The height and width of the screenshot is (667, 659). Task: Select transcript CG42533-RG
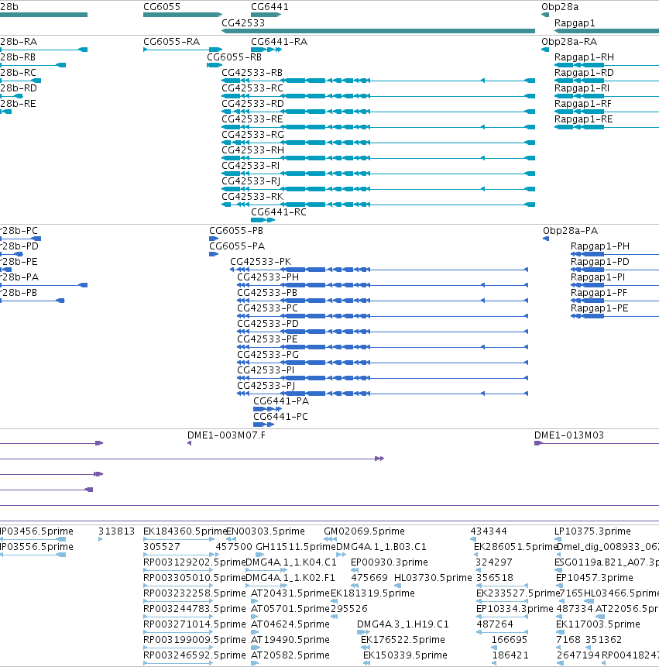tap(252, 135)
